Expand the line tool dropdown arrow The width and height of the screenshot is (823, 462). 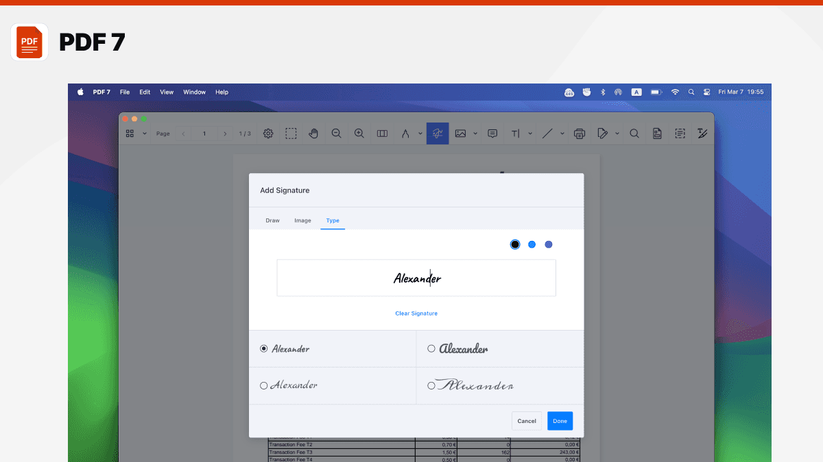tap(562, 133)
